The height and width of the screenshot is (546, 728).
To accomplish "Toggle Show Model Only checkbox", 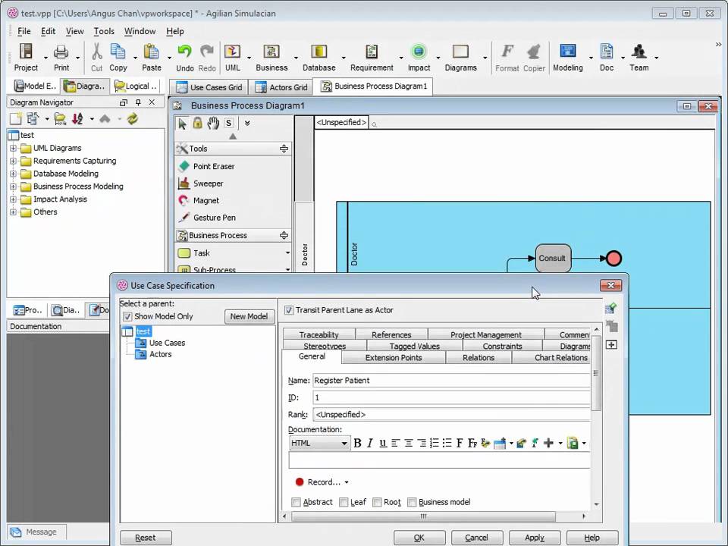I will 127,317.
